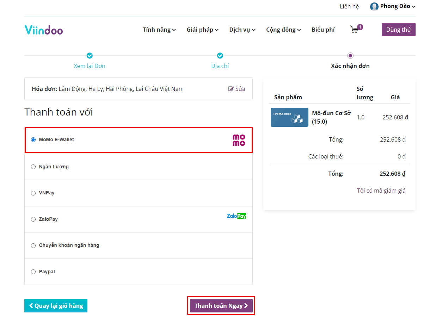Click the Viindoo logo

point(44,30)
